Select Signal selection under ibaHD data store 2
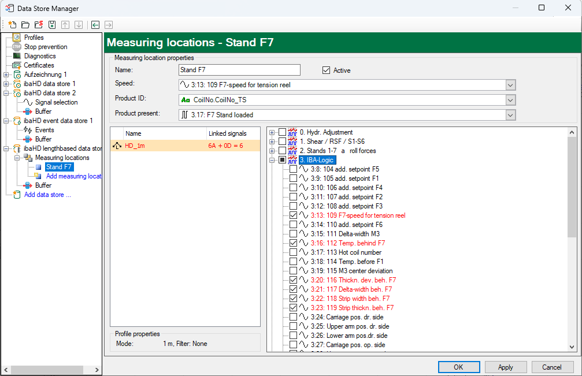The width and height of the screenshot is (582, 376). pyautogui.click(x=56, y=102)
